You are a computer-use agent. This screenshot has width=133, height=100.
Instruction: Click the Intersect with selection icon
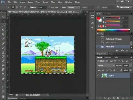coord(25,7)
